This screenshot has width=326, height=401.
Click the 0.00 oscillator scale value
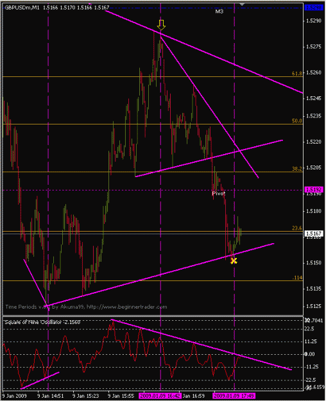[x=309, y=354]
